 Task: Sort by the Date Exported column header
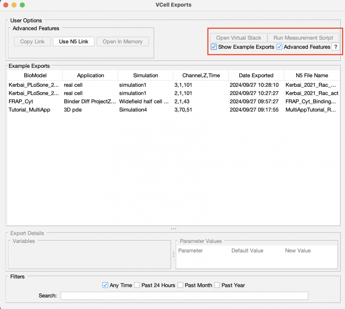click(256, 76)
